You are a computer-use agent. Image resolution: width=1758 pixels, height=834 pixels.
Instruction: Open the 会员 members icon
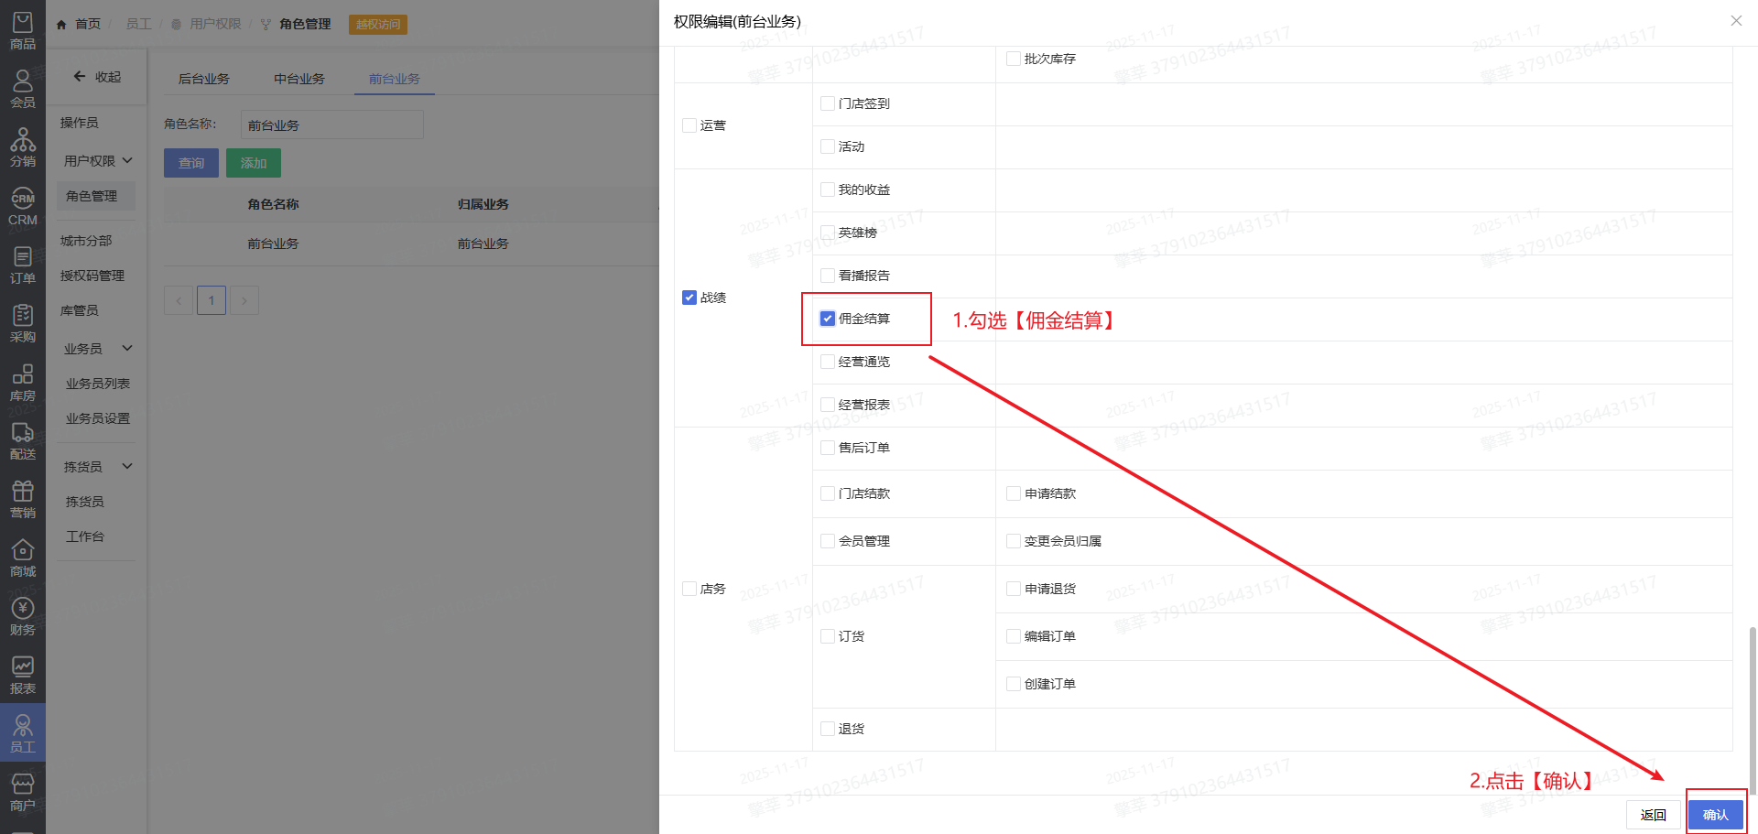click(x=22, y=89)
